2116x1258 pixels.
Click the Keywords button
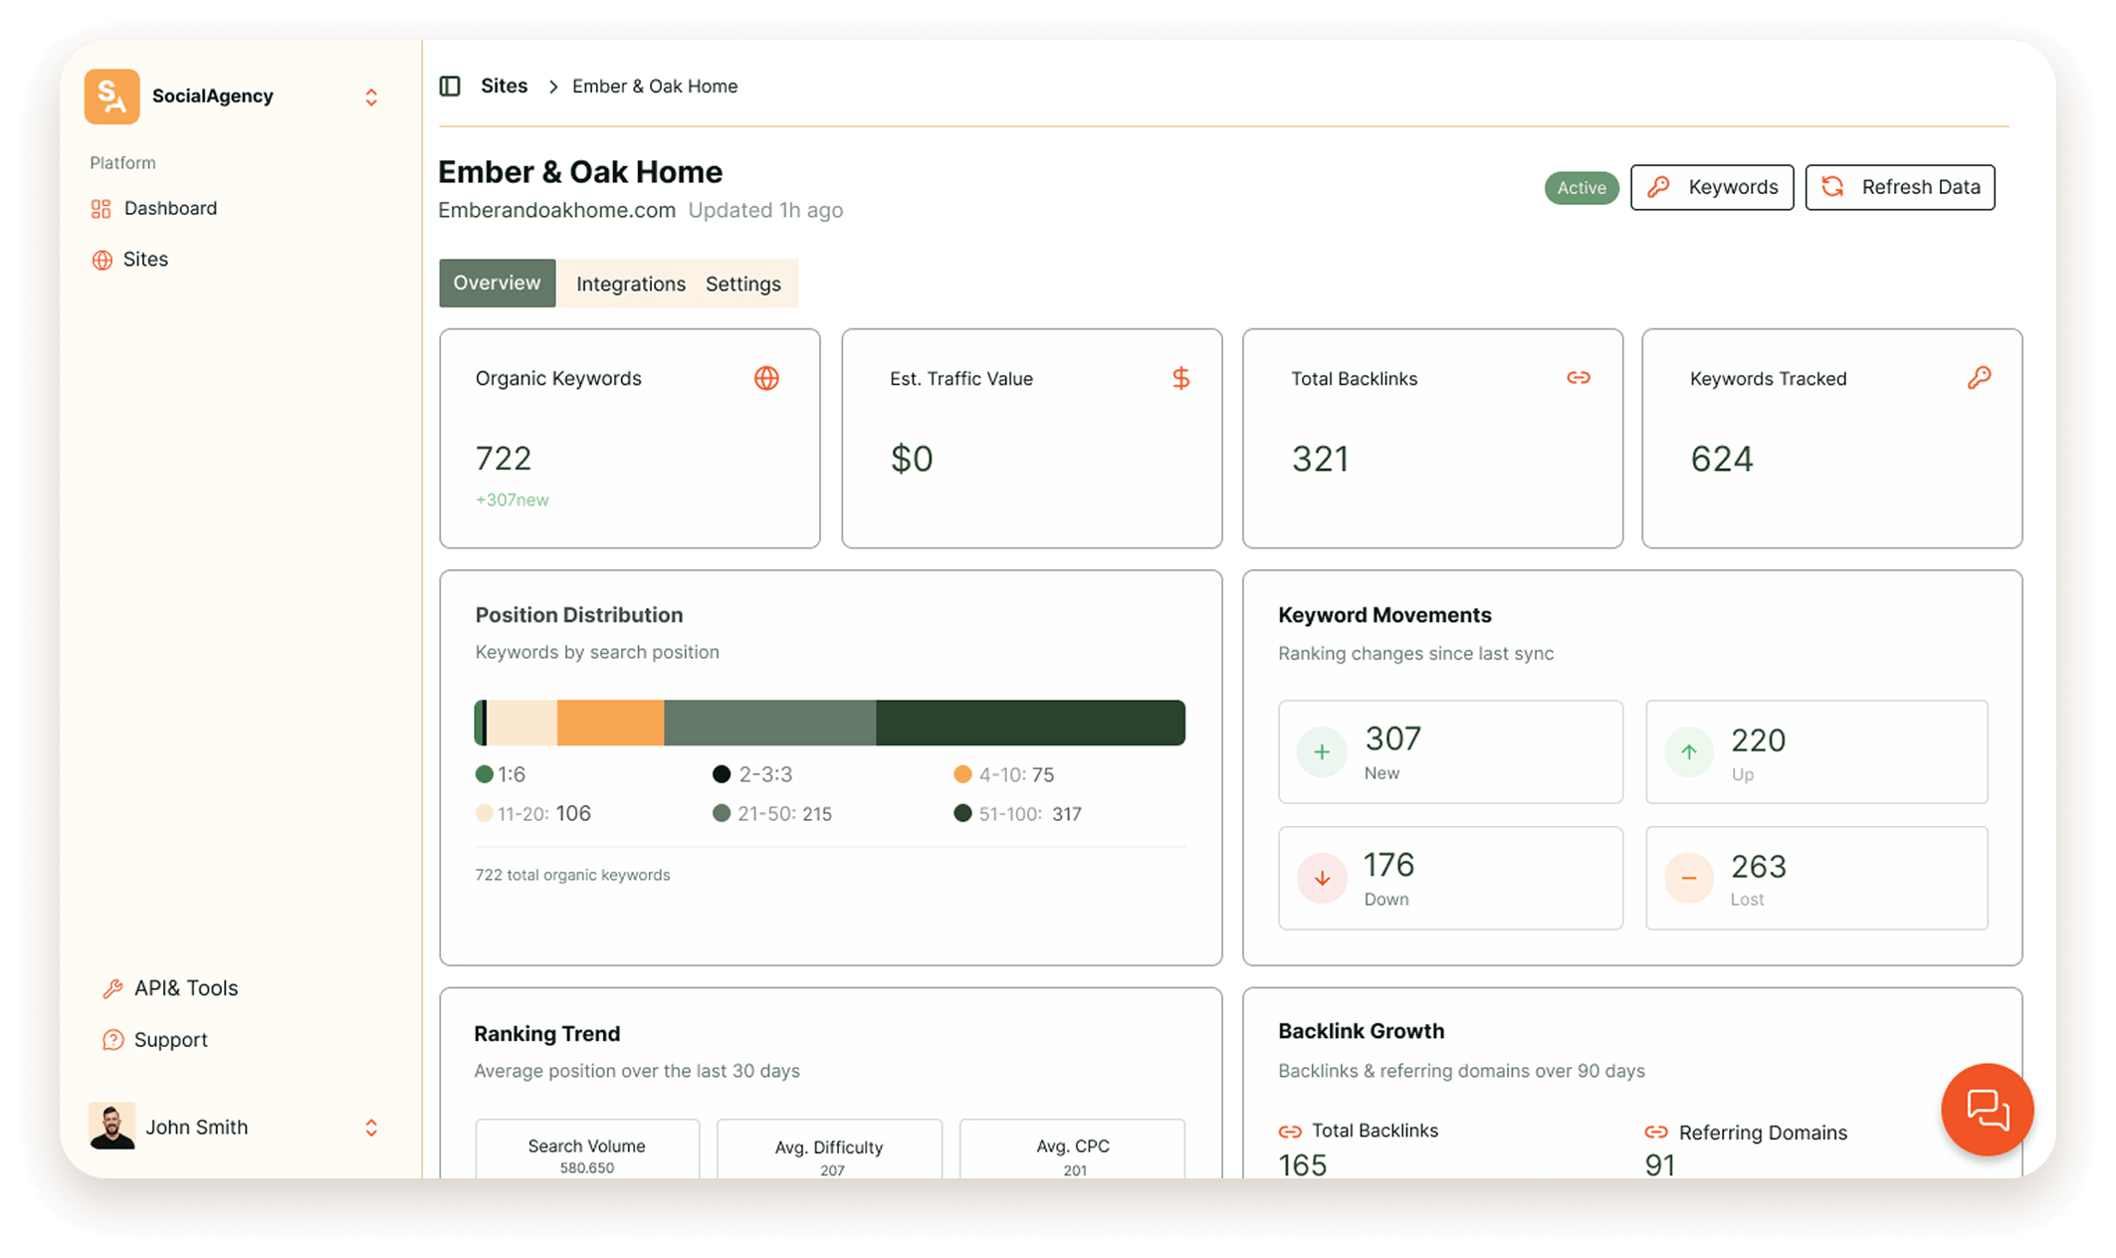(x=1712, y=187)
